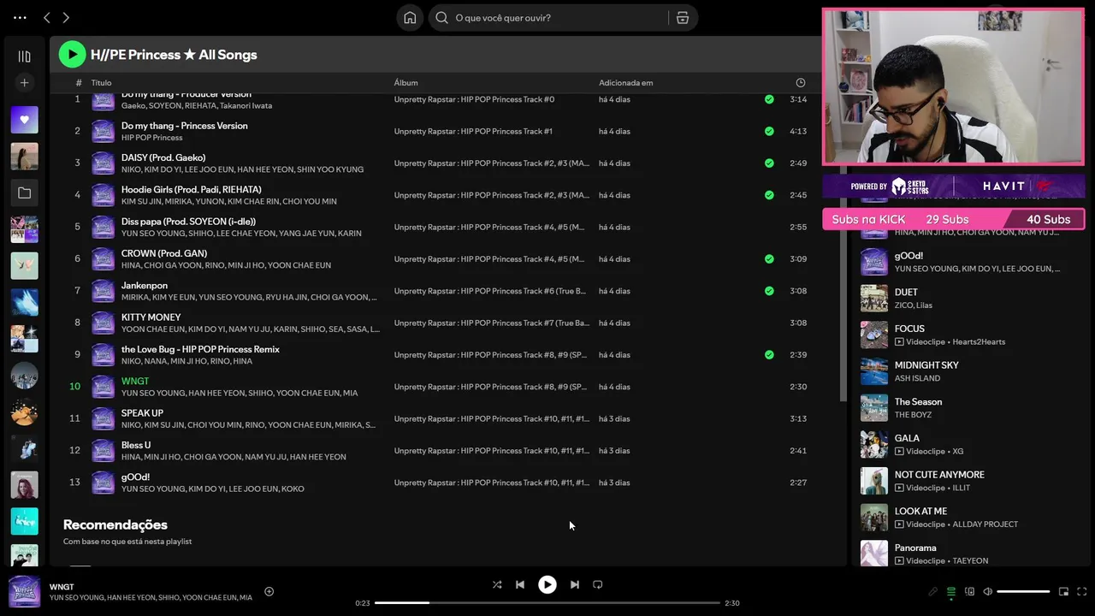Play the H//PE Princess playlist
Viewport: 1095px width, 616px height.
(x=72, y=54)
